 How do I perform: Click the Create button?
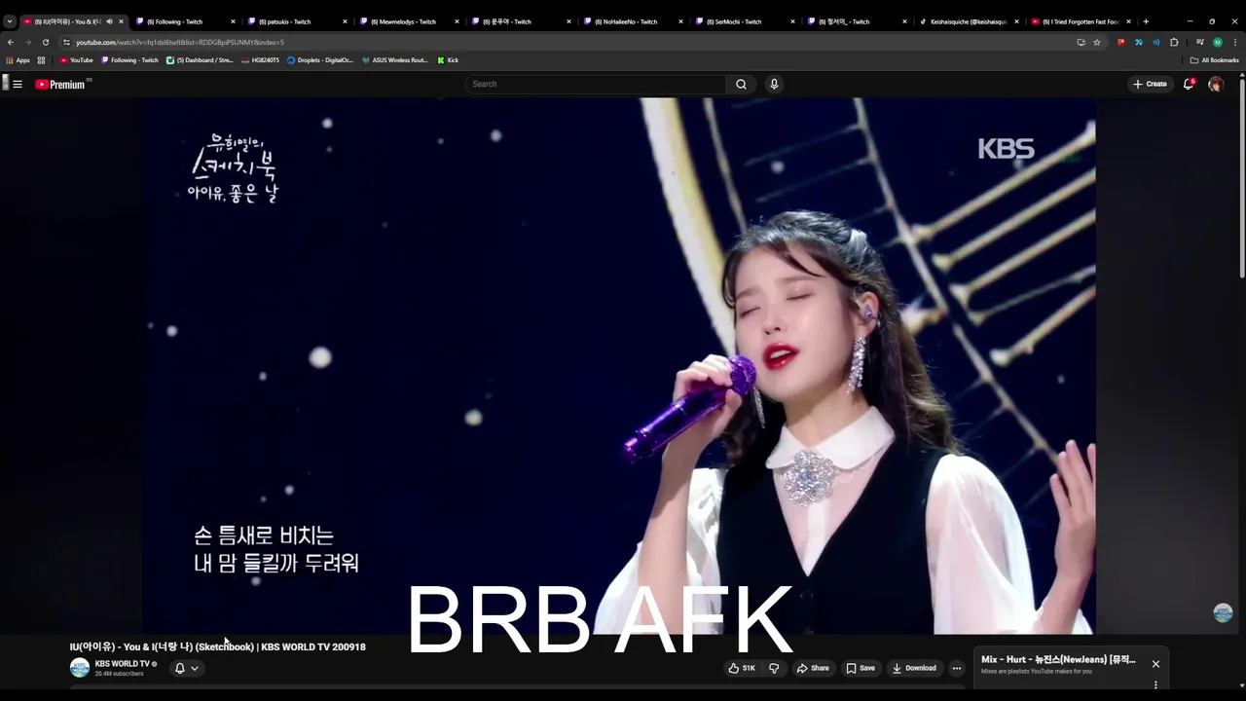(1150, 84)
